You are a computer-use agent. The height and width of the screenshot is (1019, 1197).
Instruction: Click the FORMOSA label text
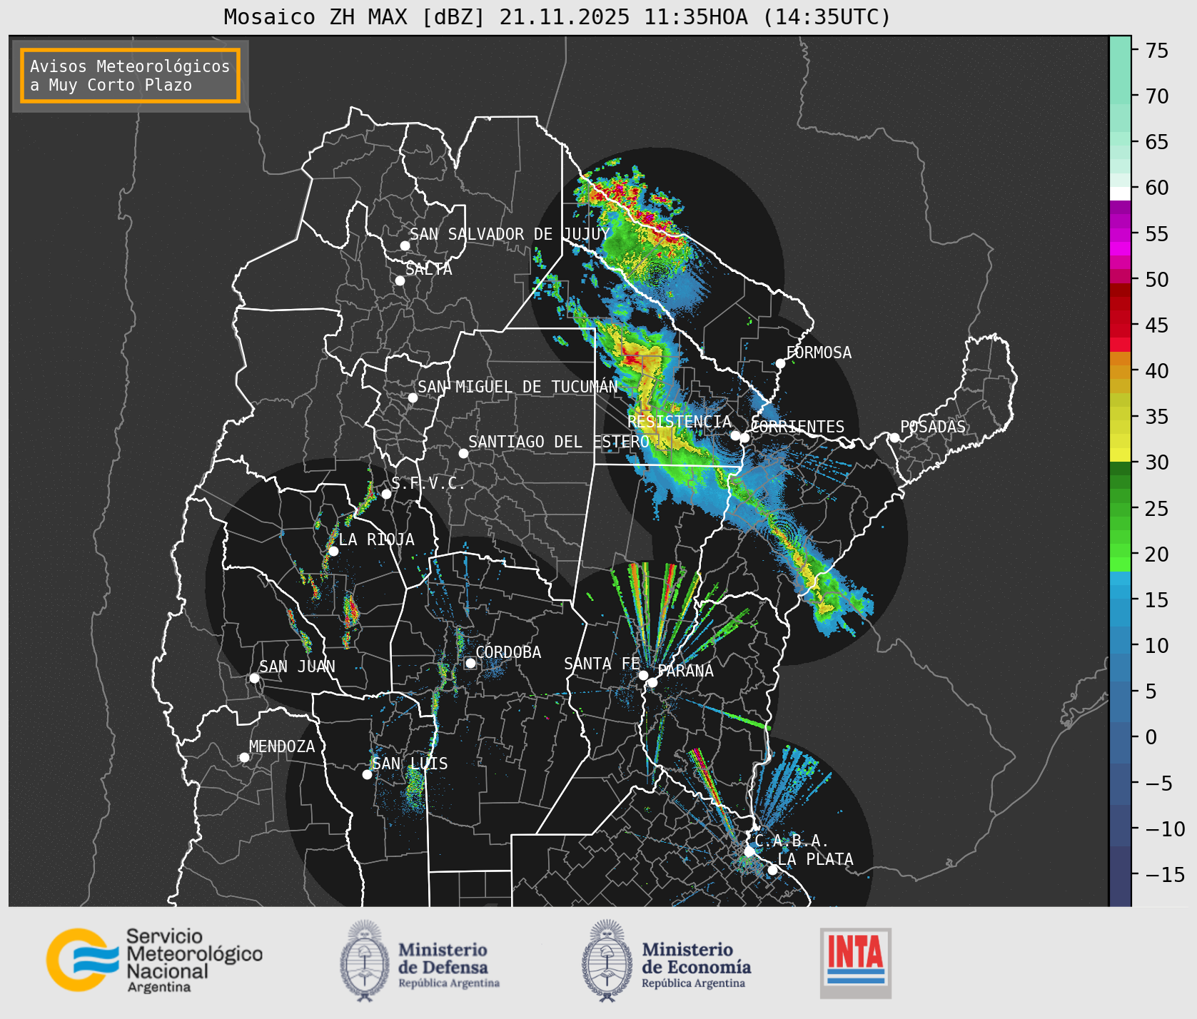tap(819, 353)
